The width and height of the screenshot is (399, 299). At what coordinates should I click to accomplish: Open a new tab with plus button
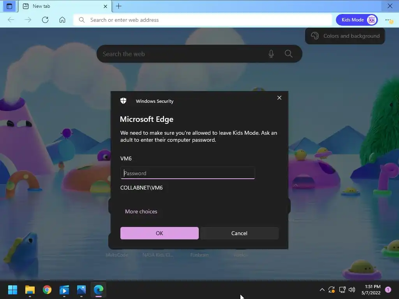(x=118, y=6)
